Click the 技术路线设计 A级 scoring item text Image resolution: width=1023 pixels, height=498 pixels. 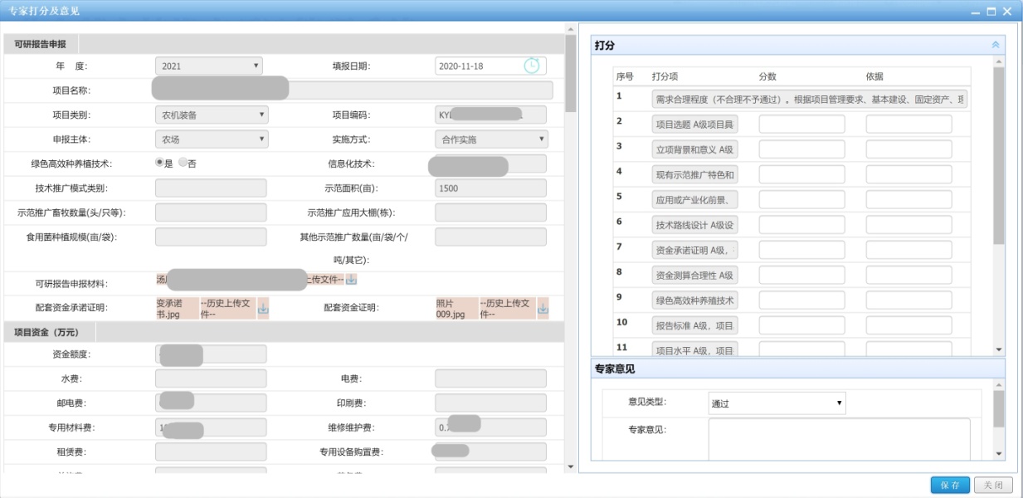click(x=694, y=224)
